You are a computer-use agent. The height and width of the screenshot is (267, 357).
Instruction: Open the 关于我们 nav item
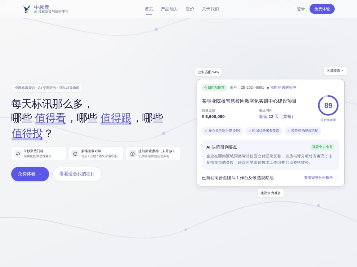pos(210,9)
